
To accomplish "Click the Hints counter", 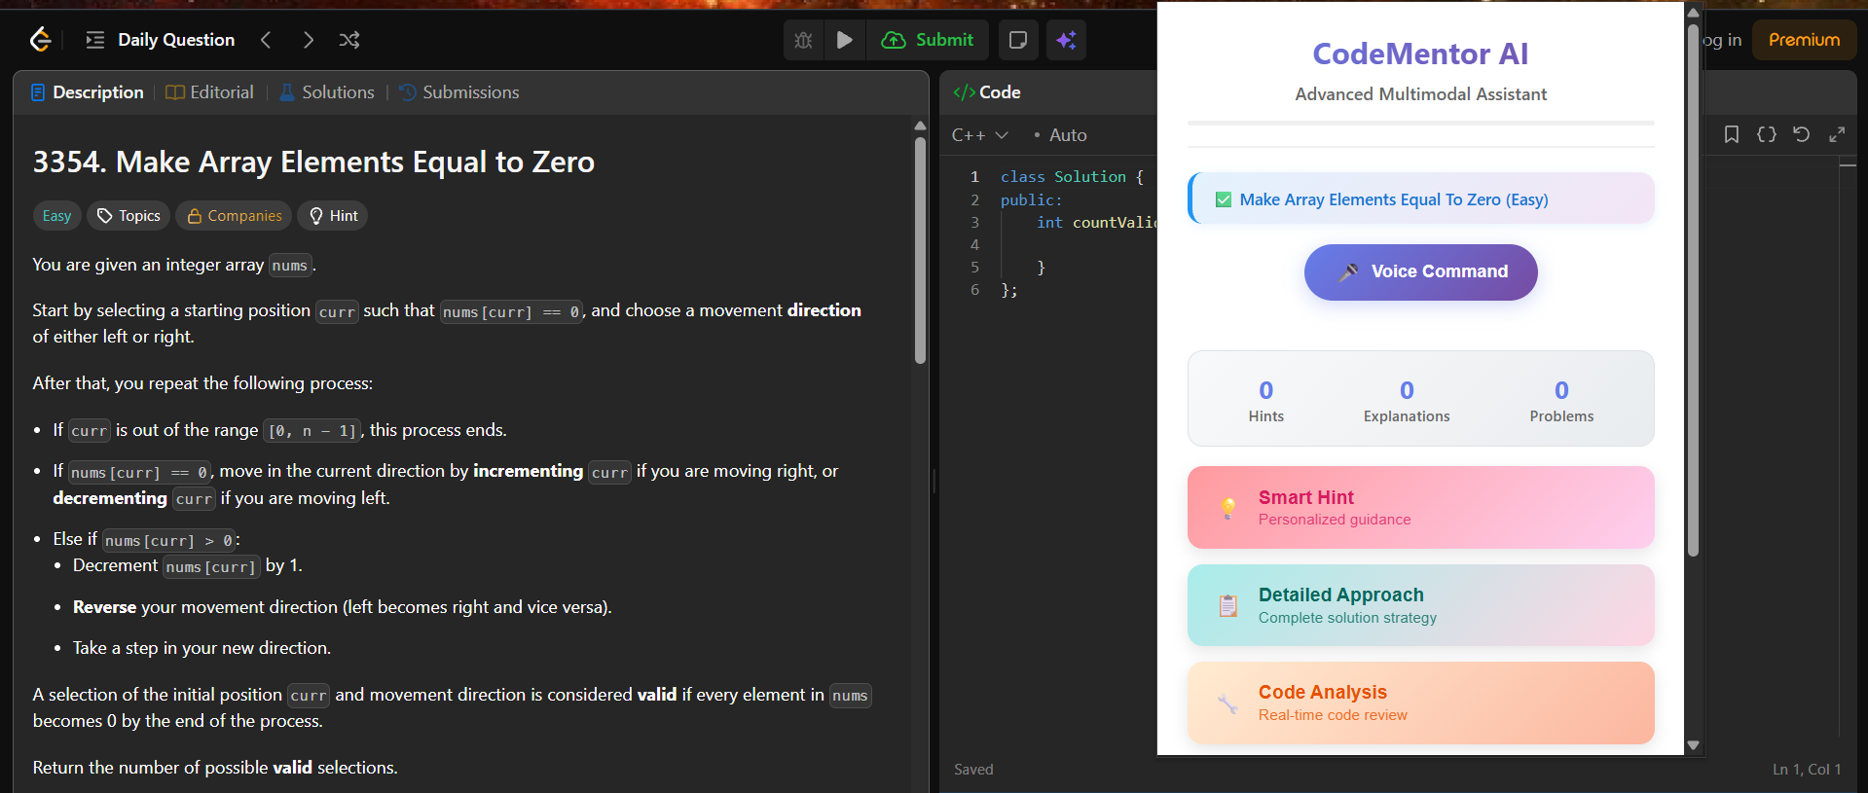I will click(x=1265, y=400).
